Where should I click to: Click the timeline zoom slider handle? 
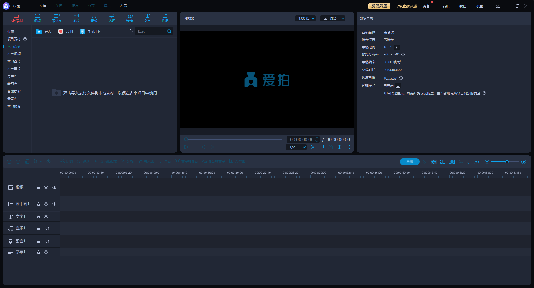tap(507, 162)
